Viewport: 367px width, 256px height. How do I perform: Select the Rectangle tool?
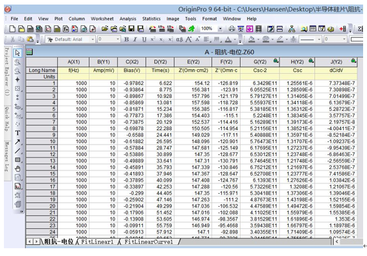pos(18,160)
